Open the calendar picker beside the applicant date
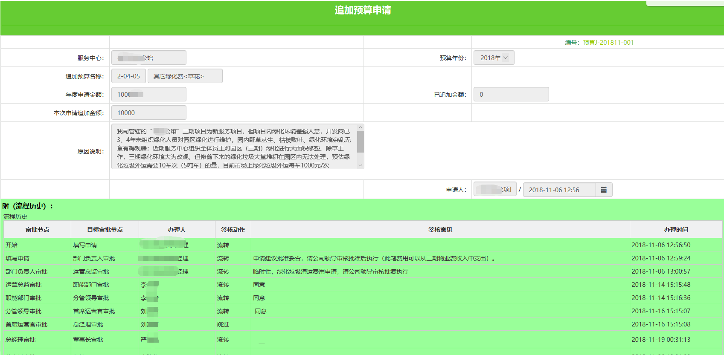The image size is (724, 355). pyautogui.click(x=604, y=190)
